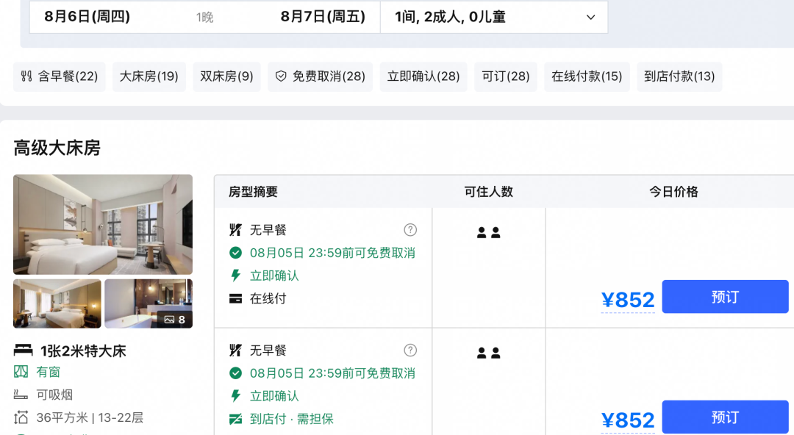Click the 今日价格 column header

(674, 192)
